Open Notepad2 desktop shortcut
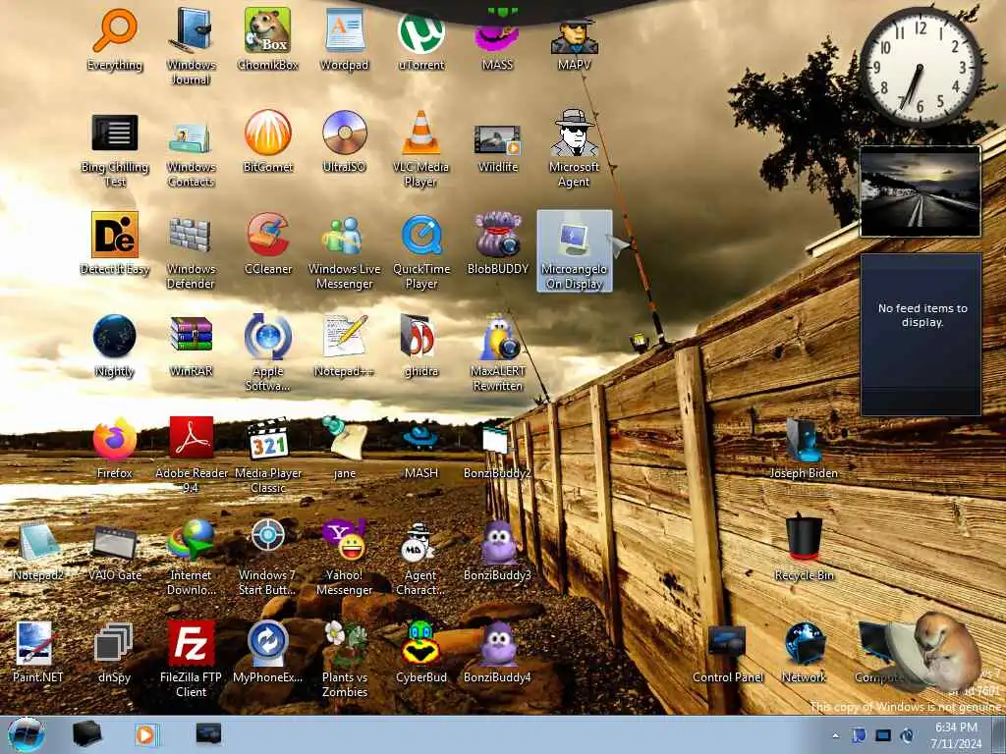1006x754 pixels. pos(38,552)
